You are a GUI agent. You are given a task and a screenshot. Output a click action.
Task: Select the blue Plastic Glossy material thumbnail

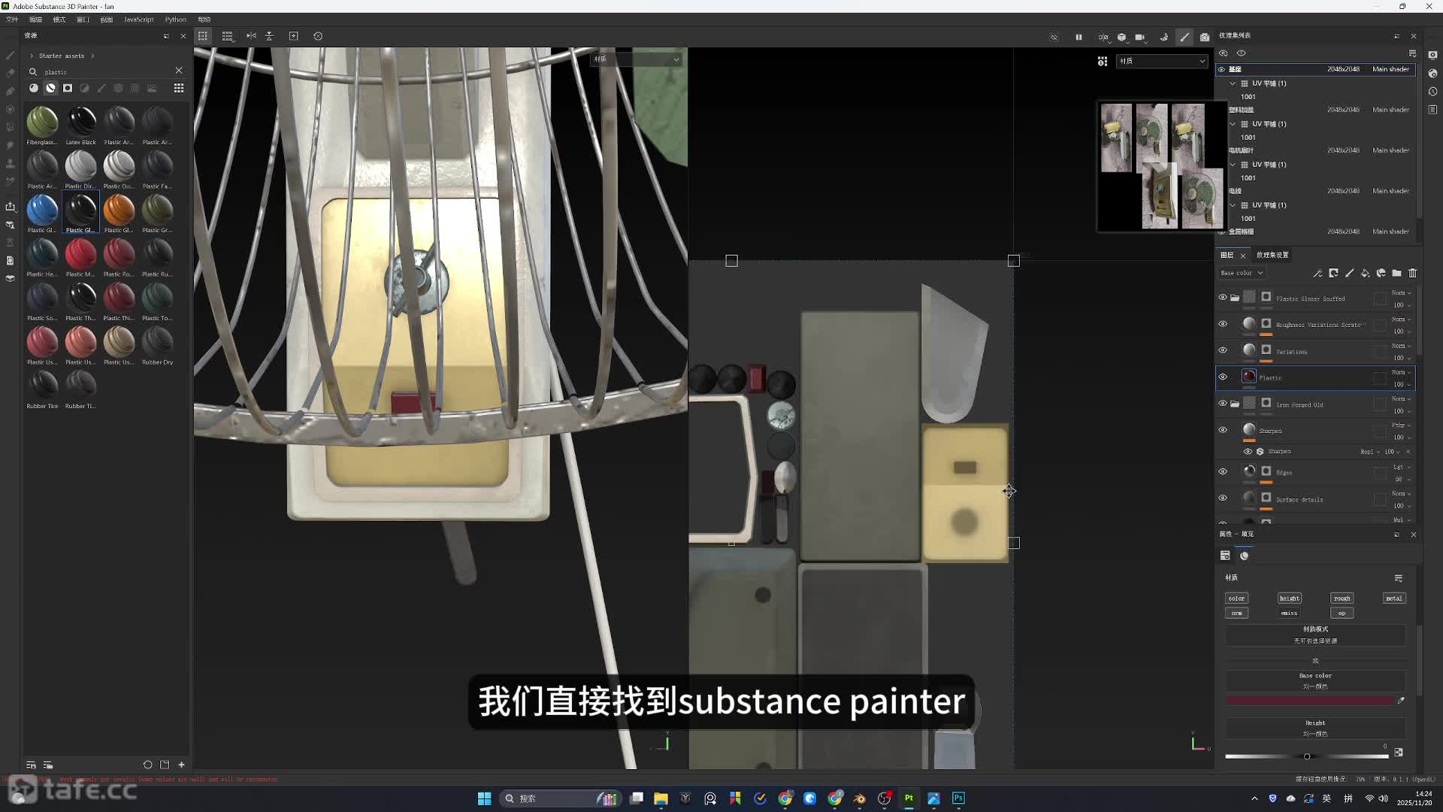click(42, 210)
